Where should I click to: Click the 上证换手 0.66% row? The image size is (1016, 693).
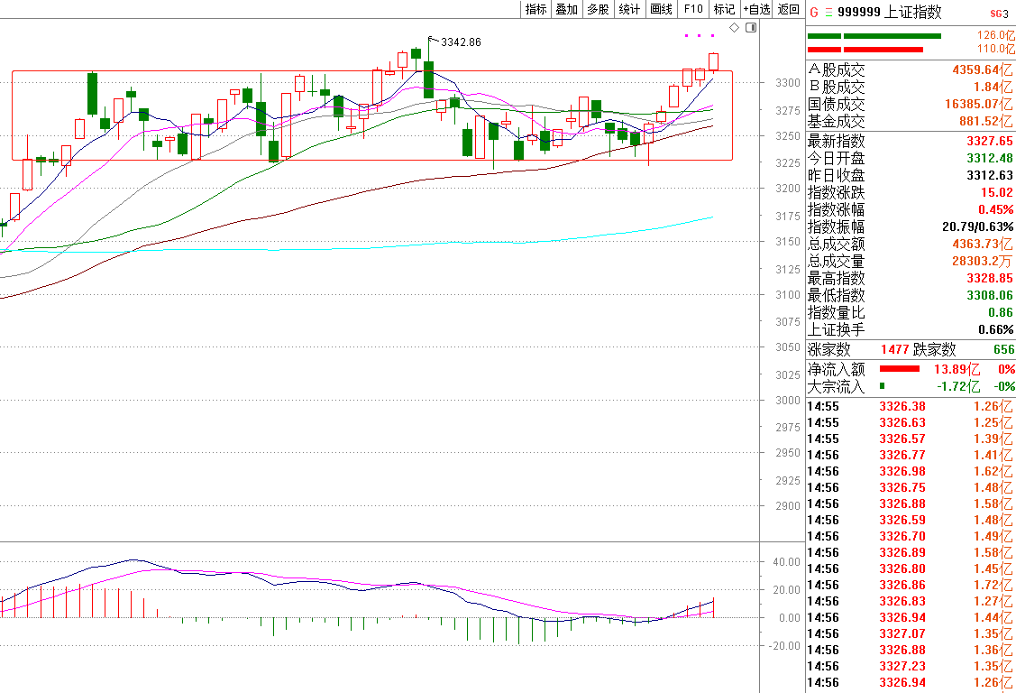coord(911,330)
